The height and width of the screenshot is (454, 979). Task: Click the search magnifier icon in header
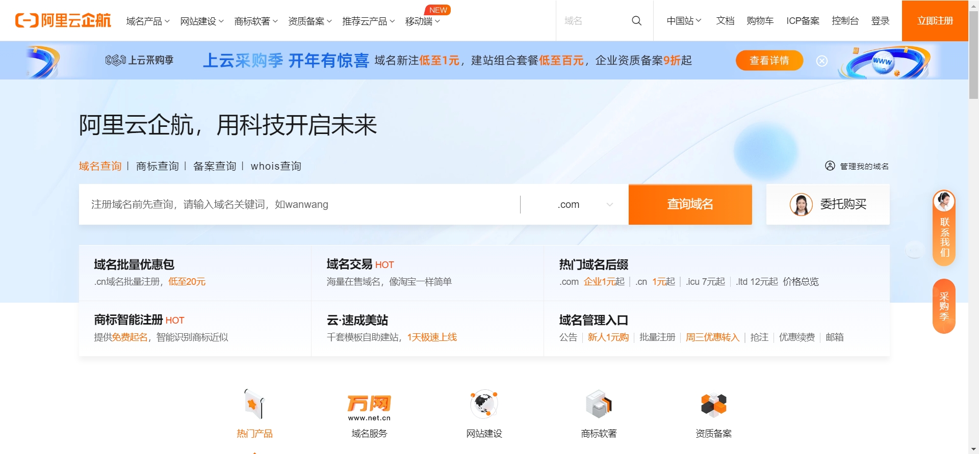click(x=636, y=20)
